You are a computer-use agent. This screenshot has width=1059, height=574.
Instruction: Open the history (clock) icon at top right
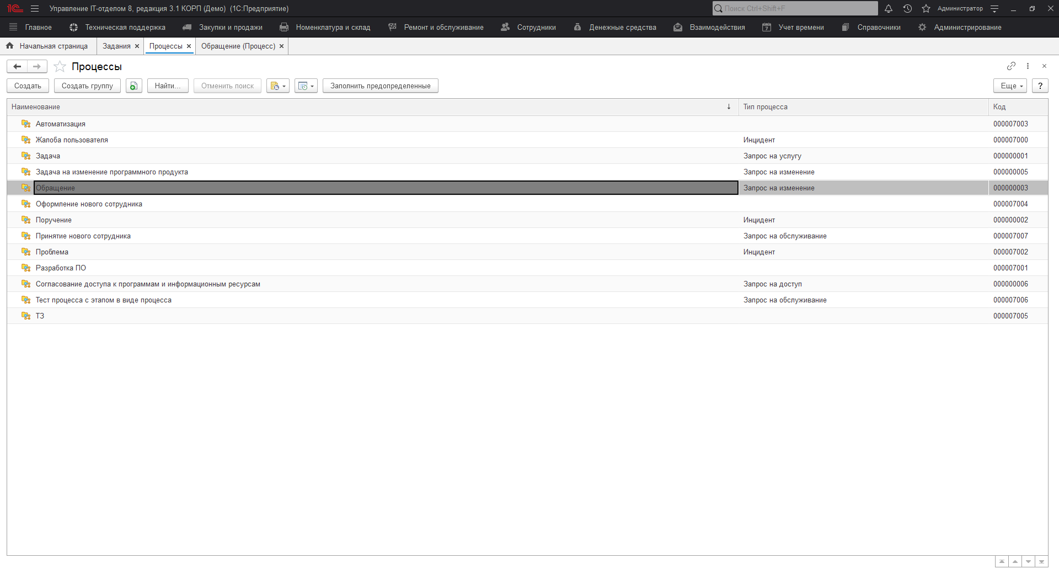click(907, 8)
